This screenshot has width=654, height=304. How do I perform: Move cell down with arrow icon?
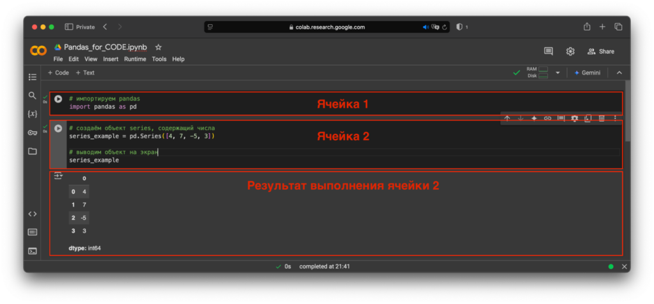521,119
